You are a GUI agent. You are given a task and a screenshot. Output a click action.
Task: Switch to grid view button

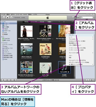76,17
